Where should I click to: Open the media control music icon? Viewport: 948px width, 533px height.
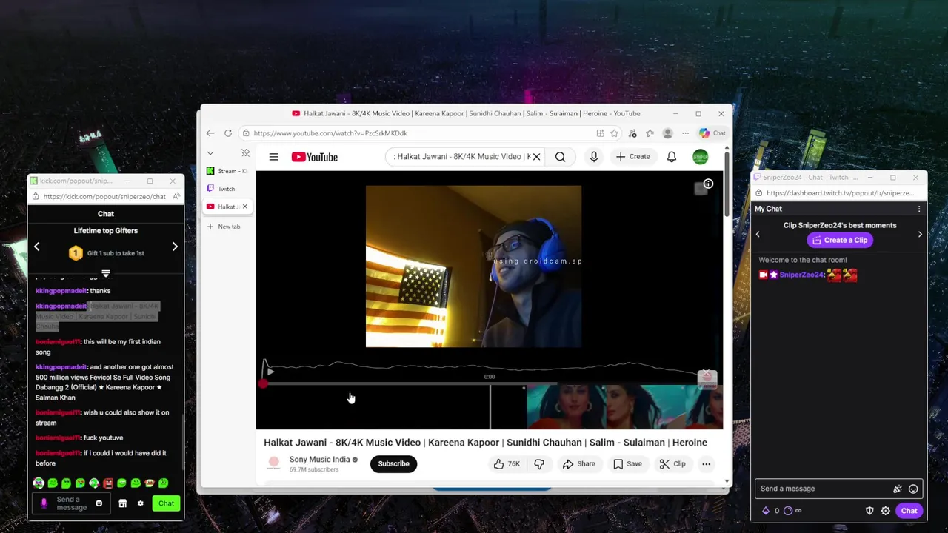click(632, 133)
